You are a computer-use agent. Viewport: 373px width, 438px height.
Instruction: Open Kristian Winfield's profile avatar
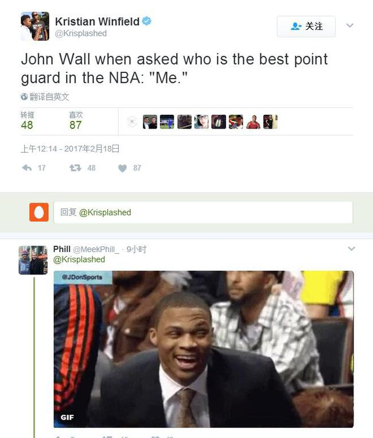coord(35,26)
